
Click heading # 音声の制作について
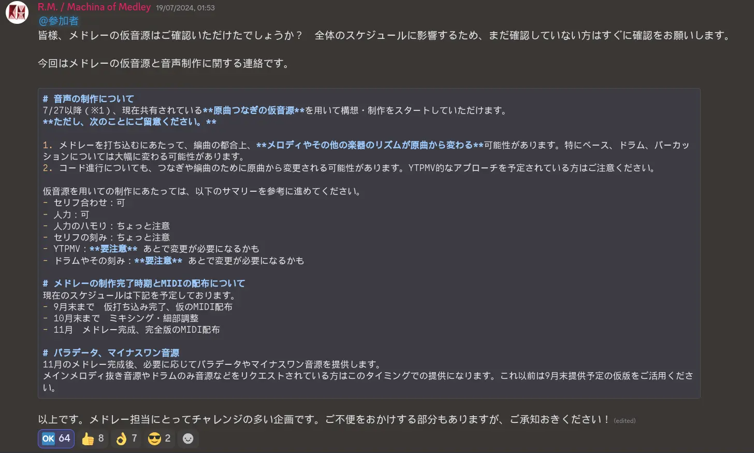pos(89,98)
